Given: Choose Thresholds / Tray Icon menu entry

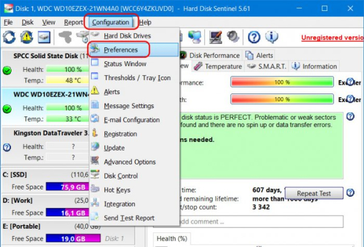Looking at the screenshot, I should click(x=136, y=78).
